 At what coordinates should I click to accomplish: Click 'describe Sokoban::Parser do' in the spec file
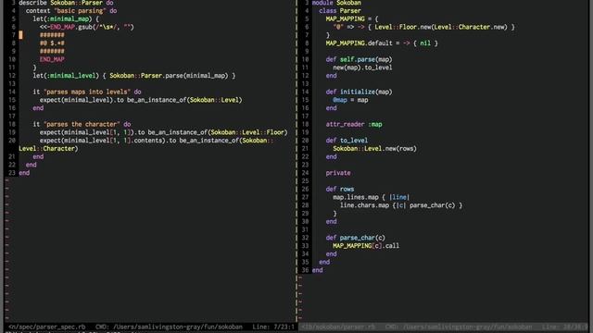tap(66, 3)
